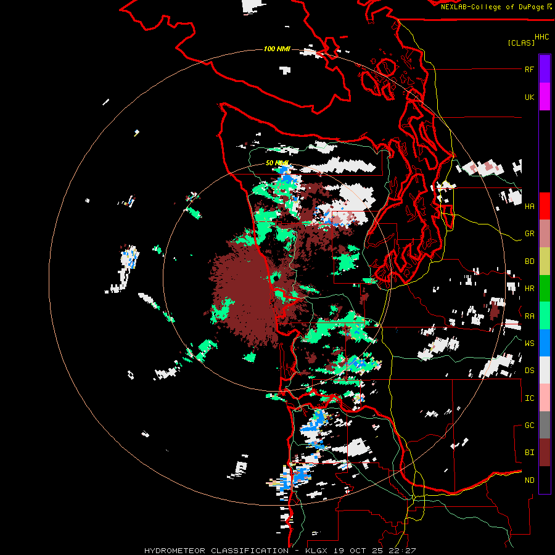Click the UK legend label
The height and width of the screenshot is (555, 555).
(529, 97)
